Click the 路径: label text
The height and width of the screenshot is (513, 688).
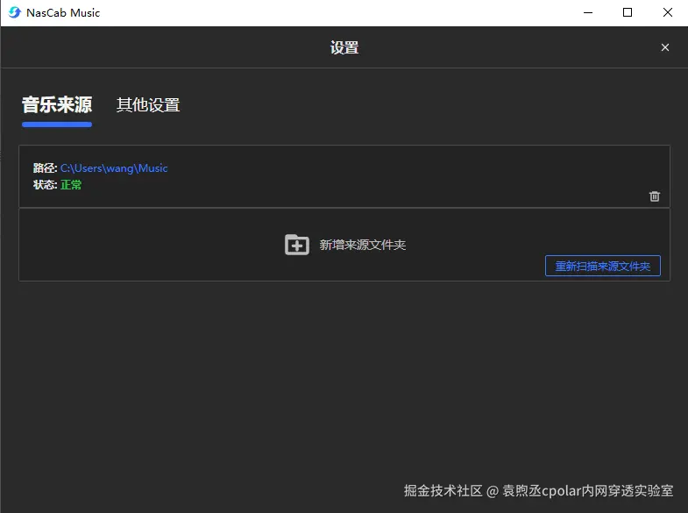pyautogui.click(x=46, y=168)
